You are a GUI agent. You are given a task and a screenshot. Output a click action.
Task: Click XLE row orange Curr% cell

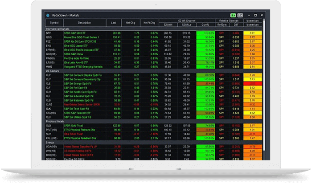click(x=205, y=84)
